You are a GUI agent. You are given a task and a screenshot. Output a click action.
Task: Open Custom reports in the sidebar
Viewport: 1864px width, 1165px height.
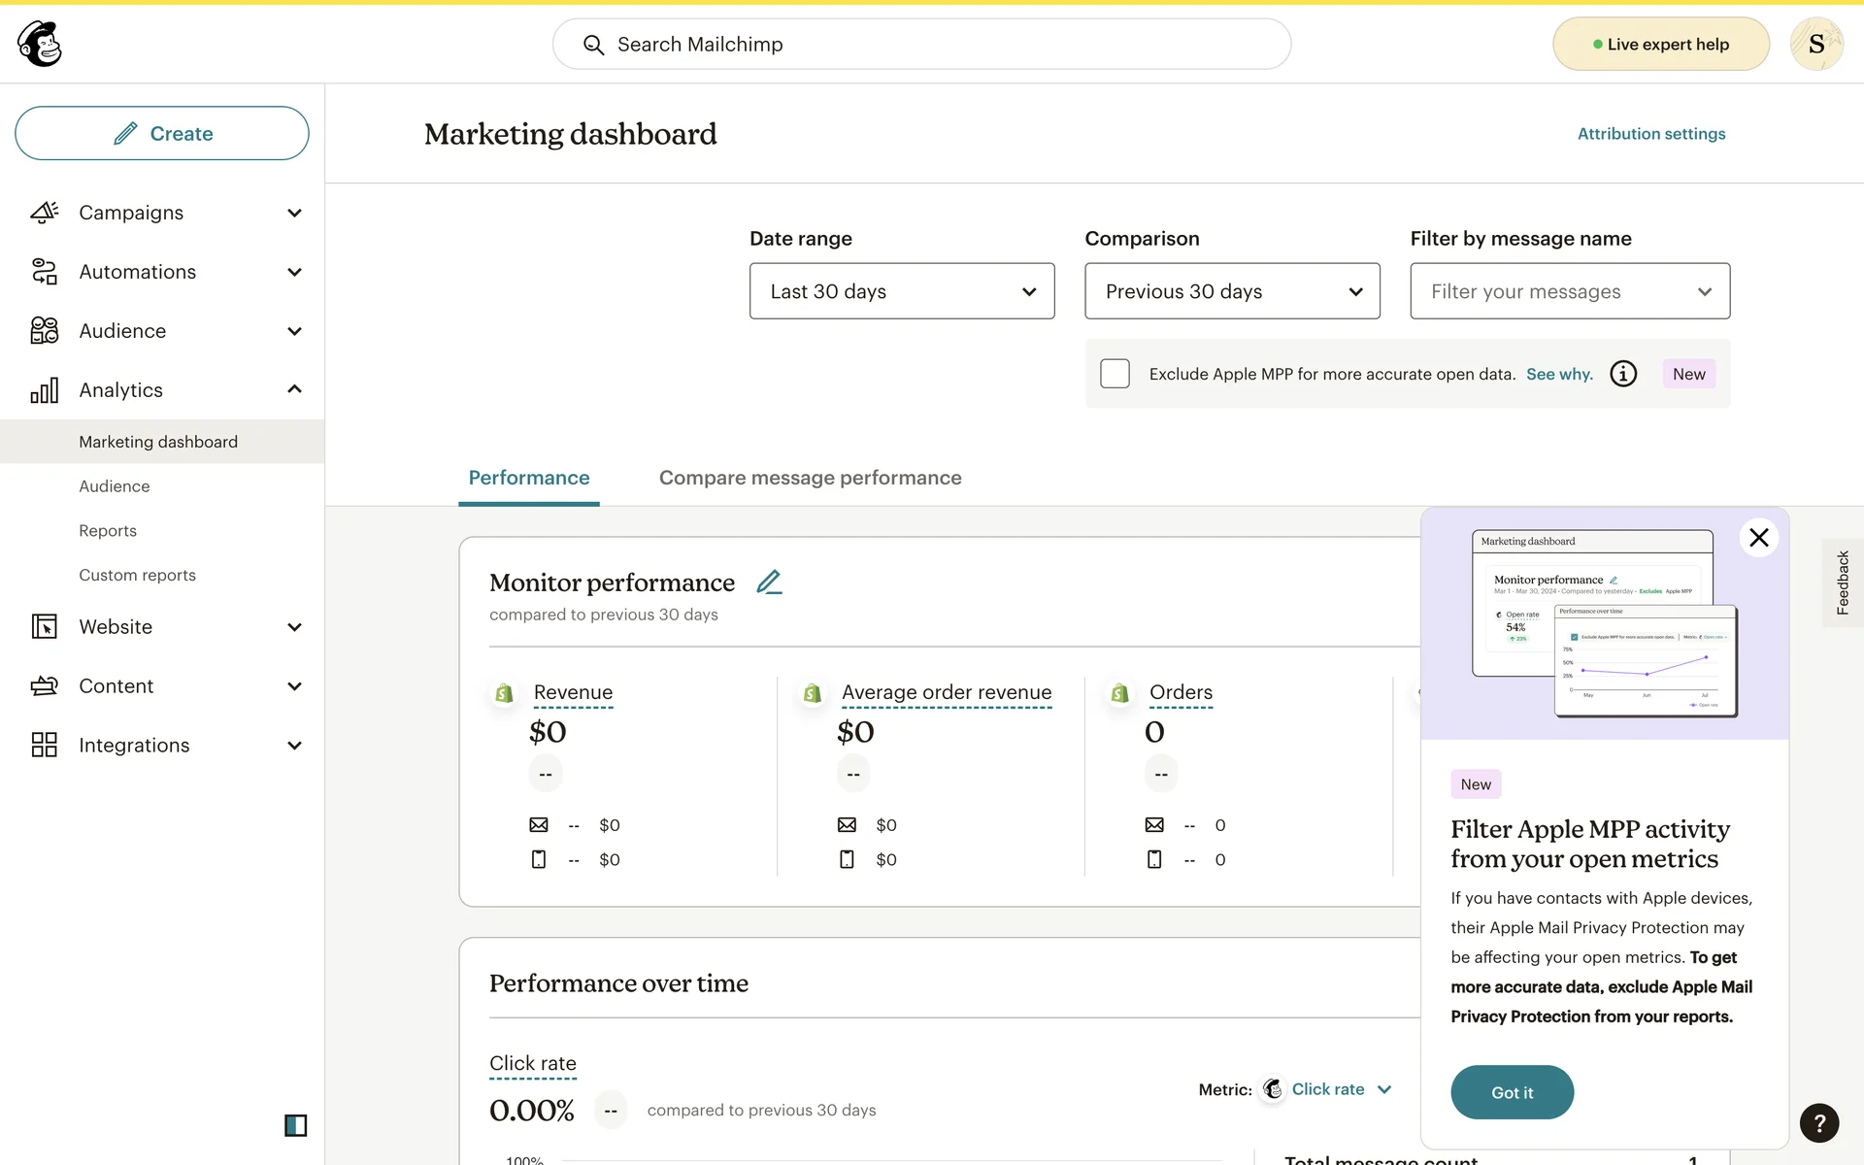pyautogui.click(x=137, y=575)
